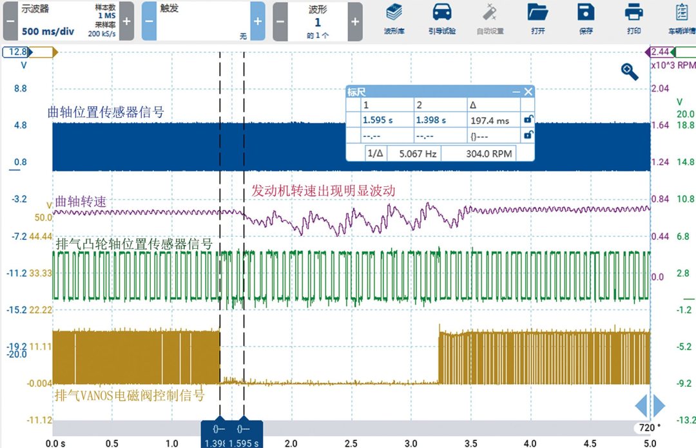Open a saved file (打开)
Screen dimensions: 696x448
(x=538, y=19)
